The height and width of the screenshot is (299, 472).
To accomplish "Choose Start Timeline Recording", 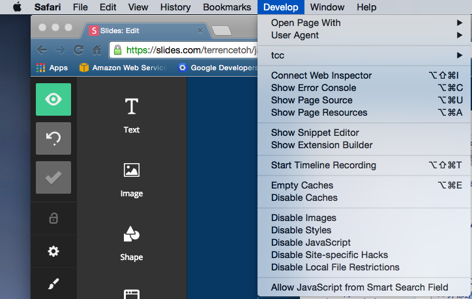I will point(364,165).
